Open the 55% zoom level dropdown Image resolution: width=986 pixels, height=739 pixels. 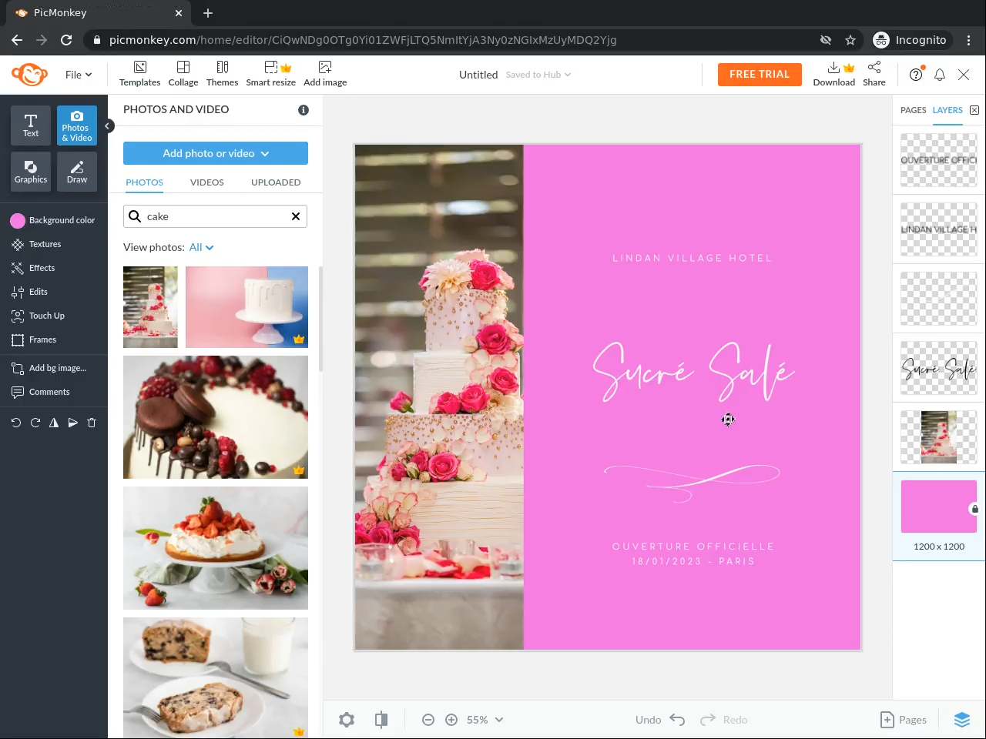click(485, 720)
